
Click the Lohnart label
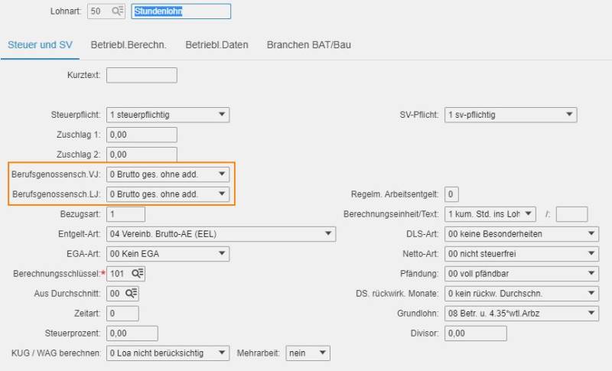(66, 11)
